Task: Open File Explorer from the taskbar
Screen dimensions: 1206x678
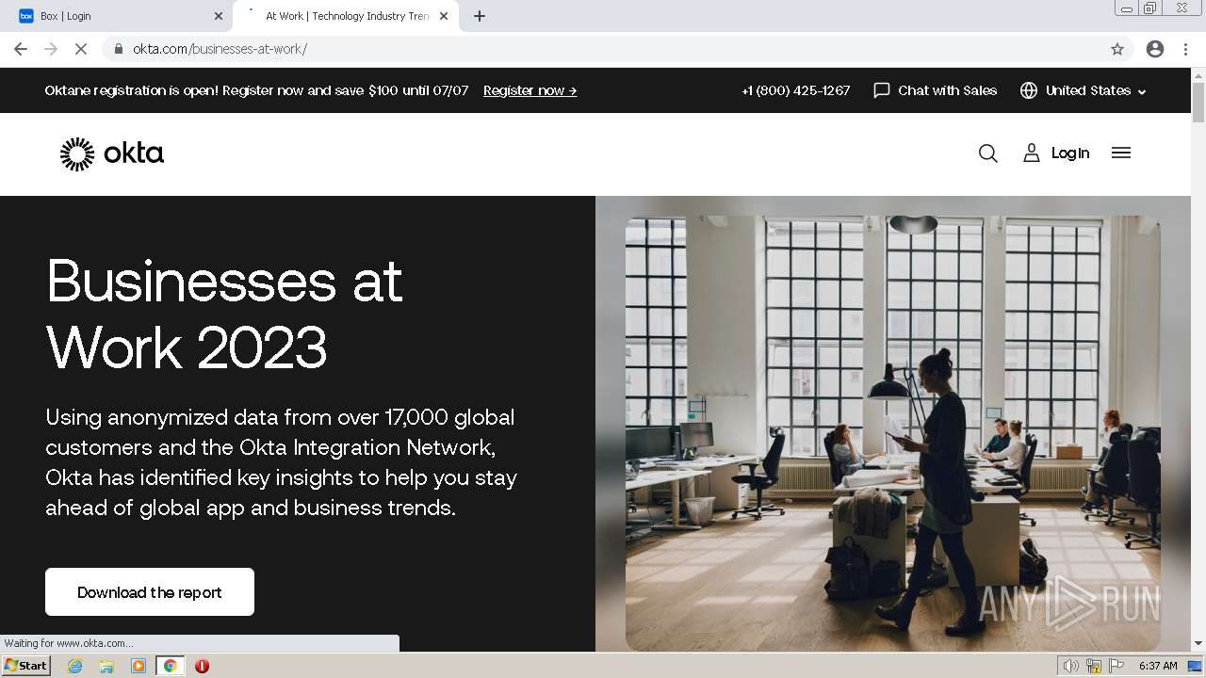Action: click(x=106, y=666)
